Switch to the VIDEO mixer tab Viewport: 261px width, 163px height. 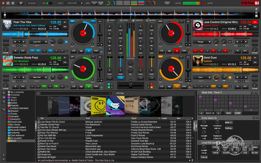[x=125, y=20]
